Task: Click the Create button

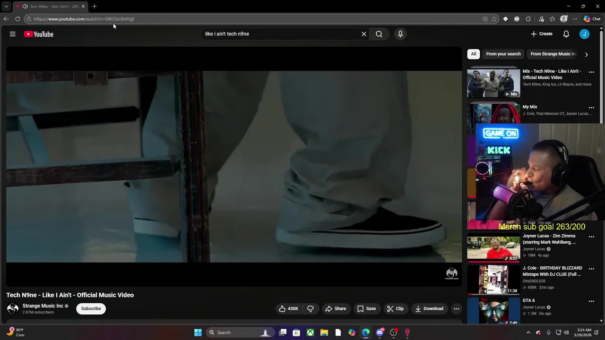Action: coord(542,34)
